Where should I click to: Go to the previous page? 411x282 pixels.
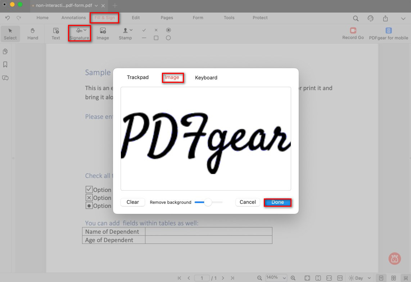[x=189, y=278]
